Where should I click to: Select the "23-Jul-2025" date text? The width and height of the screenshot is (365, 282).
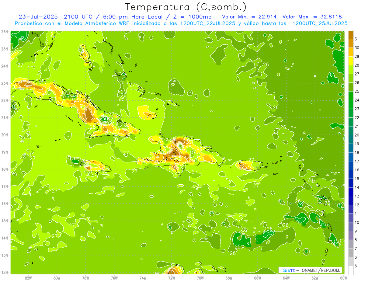[x=39, y=17]
